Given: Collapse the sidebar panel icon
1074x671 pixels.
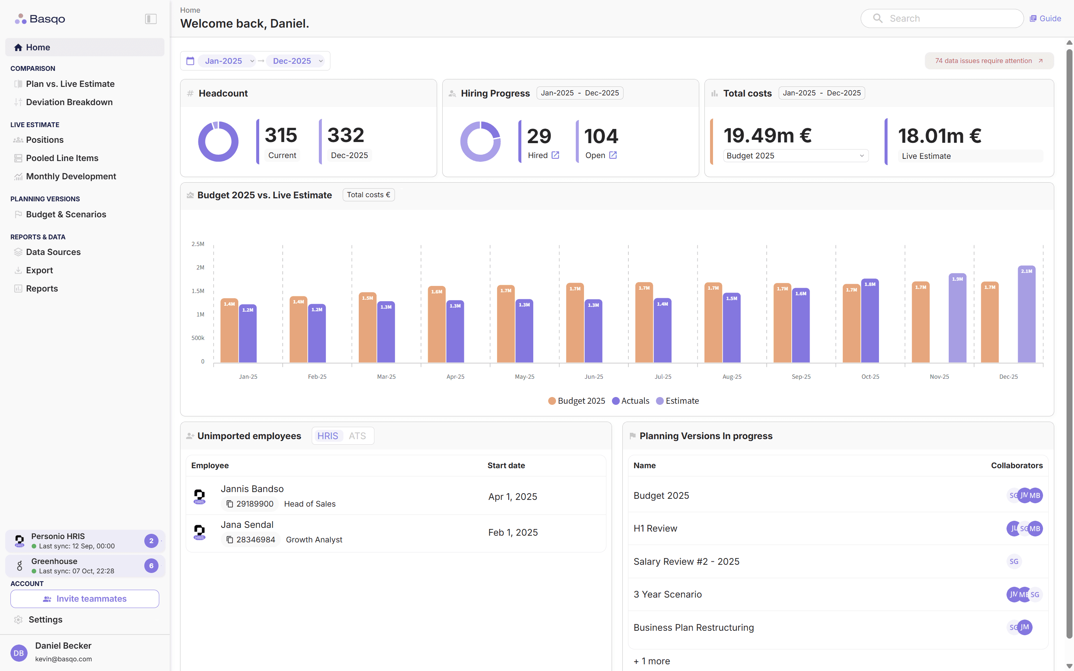Looking at the screenshot, I should pos(150,19).
